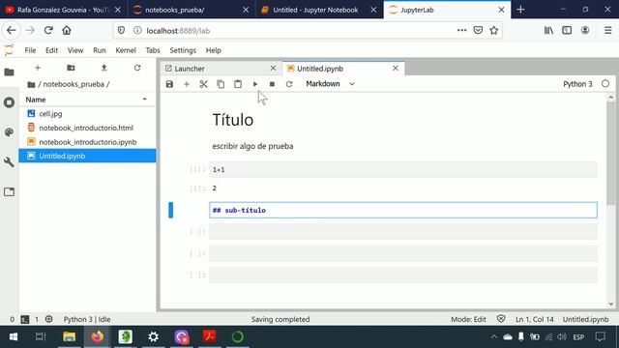
Task: Copy the selected cell
Action: click(x=221, y=84)
